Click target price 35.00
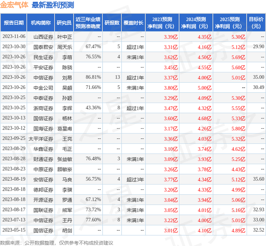The image size is (266, 246). click(258, 77)
